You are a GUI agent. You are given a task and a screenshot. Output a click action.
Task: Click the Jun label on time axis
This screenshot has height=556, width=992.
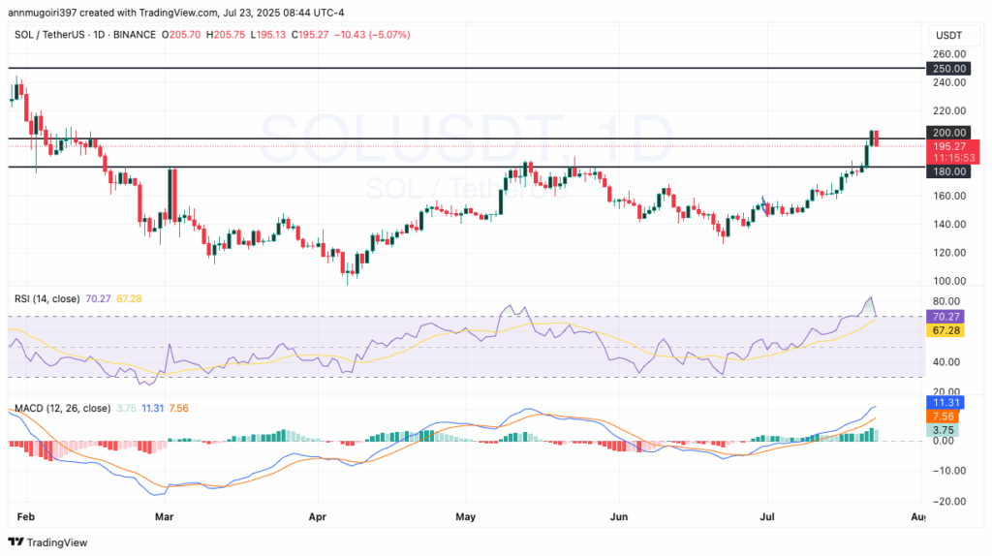pos(619,517)
